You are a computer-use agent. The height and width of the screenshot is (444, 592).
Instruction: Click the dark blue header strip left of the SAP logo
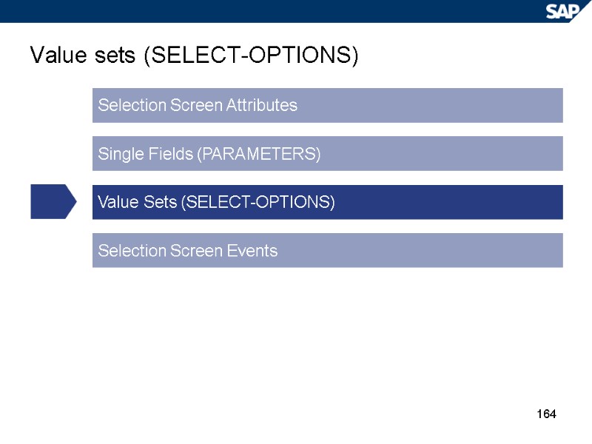(266, 11)
